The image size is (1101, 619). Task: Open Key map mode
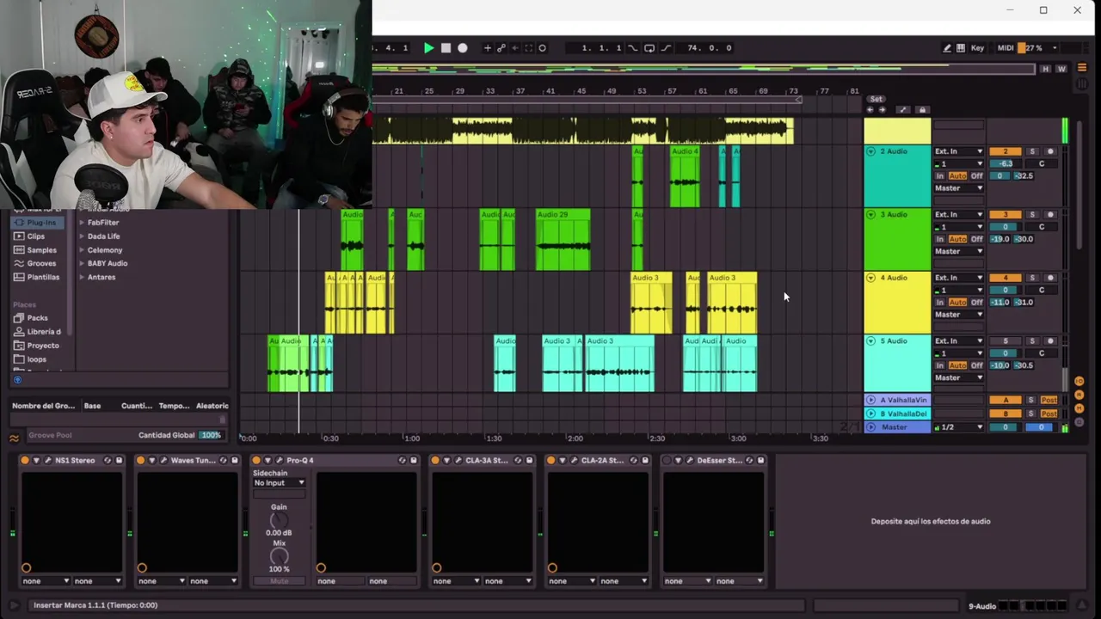[x=977, y=48]
